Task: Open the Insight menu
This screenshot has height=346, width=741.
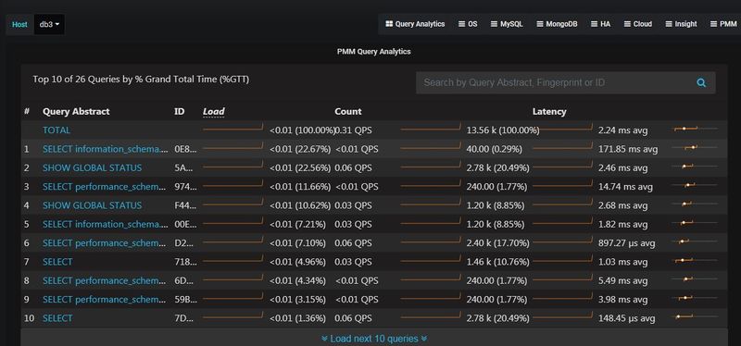Action: click(x=681, y=24)
